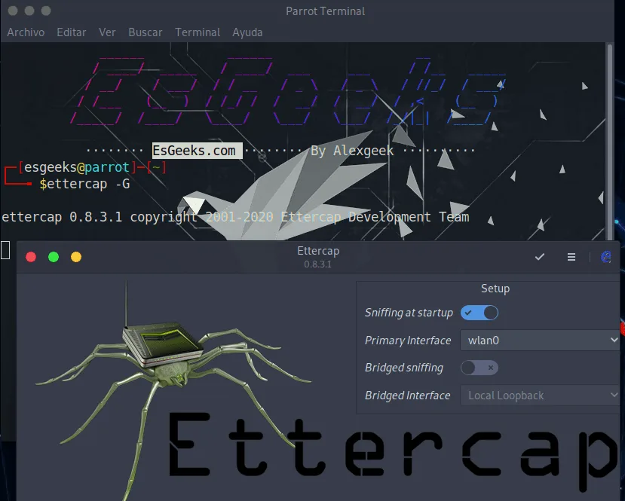Open Ver menu in Parrot Terminal
The height and width of the screenshot is (501, 625).
click(x=107, y=32)
